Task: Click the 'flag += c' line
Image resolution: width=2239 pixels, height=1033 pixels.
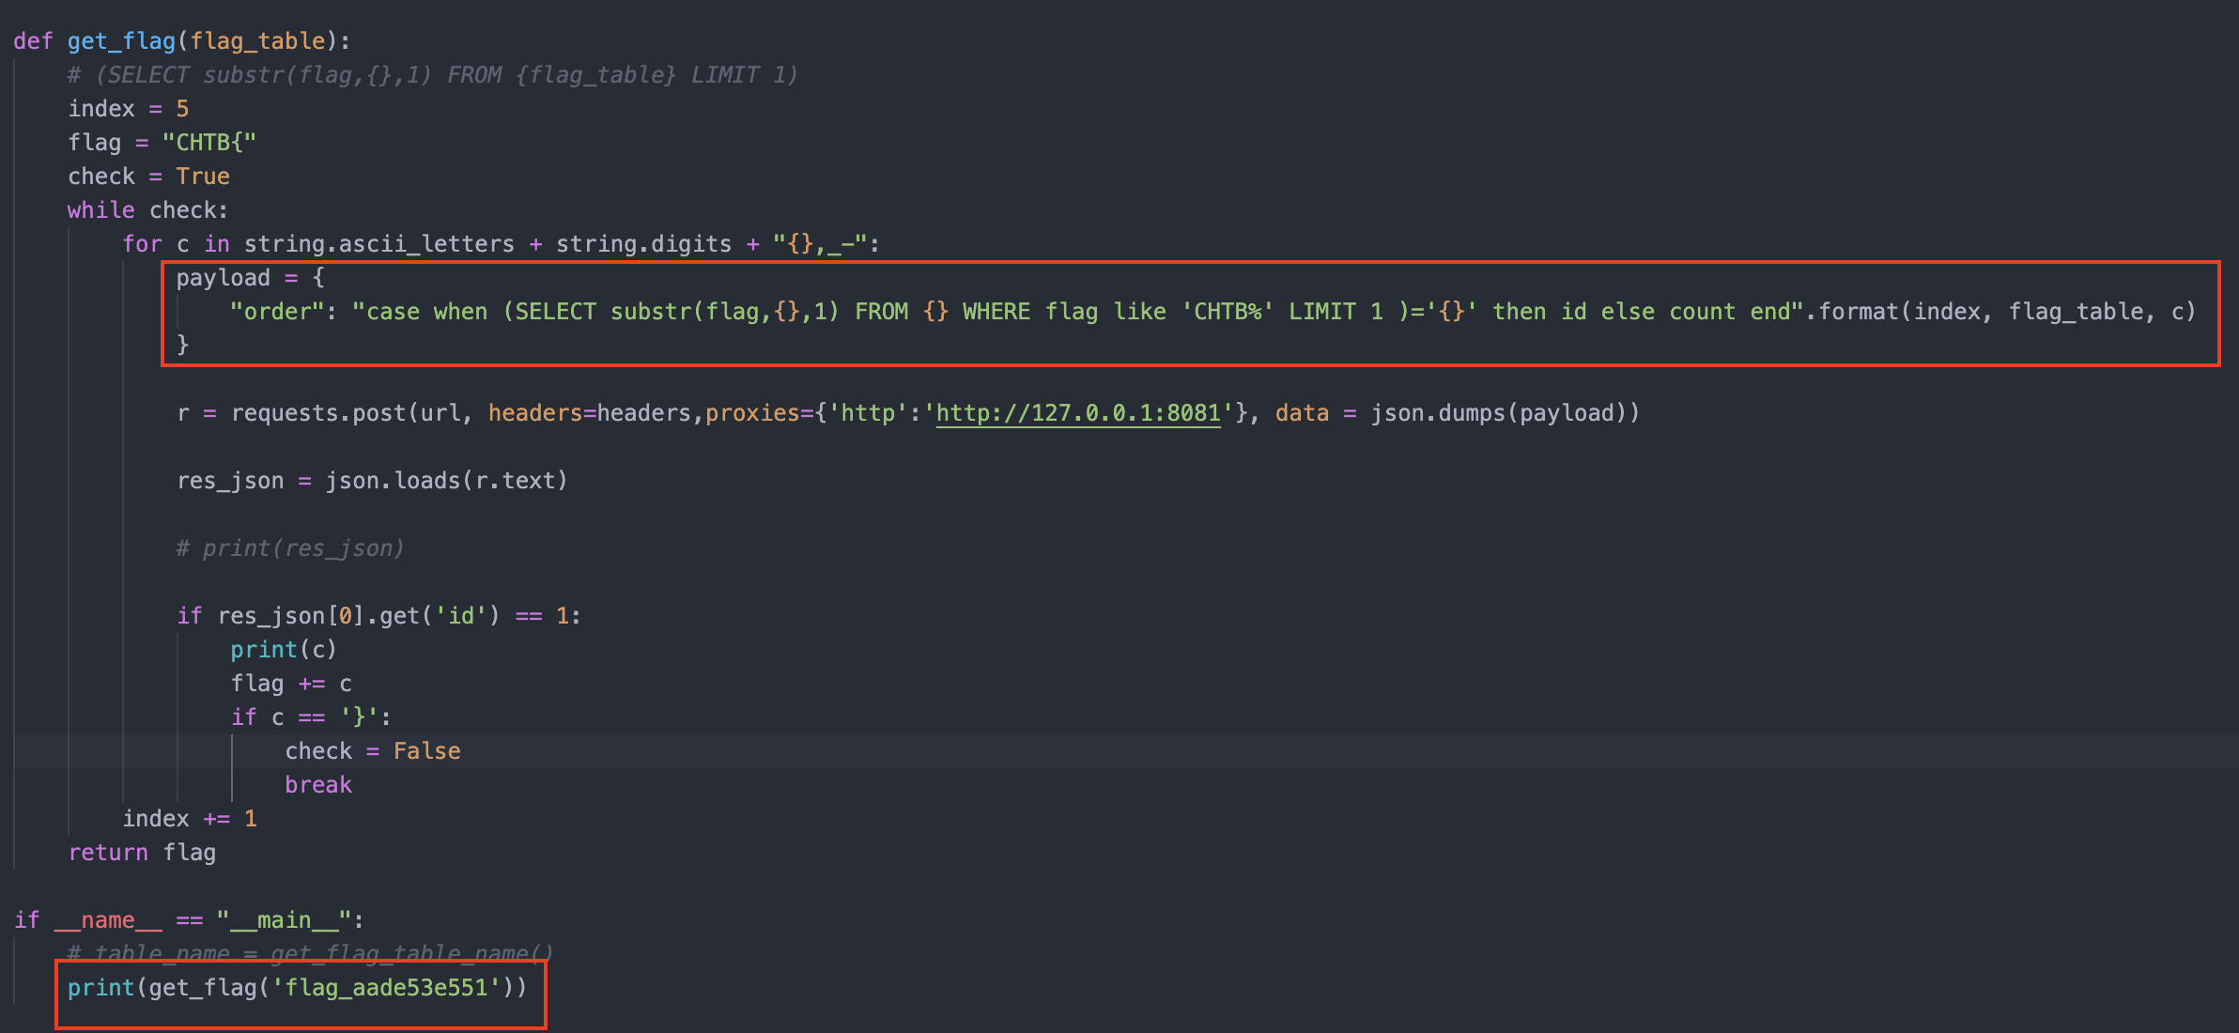Action: click(x=291, y=684)
